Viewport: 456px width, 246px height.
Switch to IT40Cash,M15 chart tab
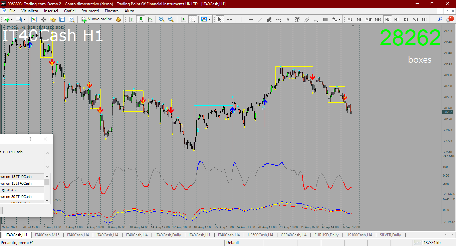47,235
